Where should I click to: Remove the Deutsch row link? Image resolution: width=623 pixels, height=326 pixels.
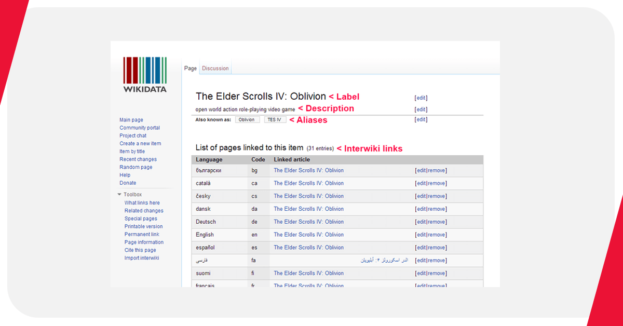click(x=437, y=222)
